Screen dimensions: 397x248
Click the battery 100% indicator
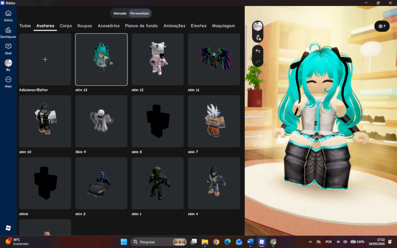point(357,242)
